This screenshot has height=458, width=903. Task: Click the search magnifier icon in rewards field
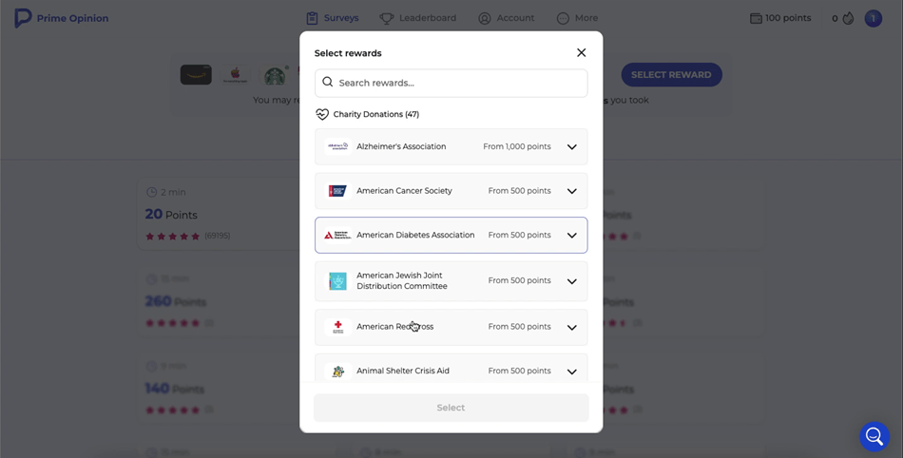(x=328, y=83)
